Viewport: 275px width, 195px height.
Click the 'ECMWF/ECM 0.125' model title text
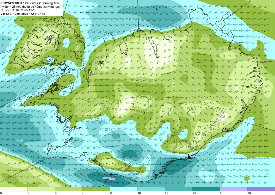point(14,3)
